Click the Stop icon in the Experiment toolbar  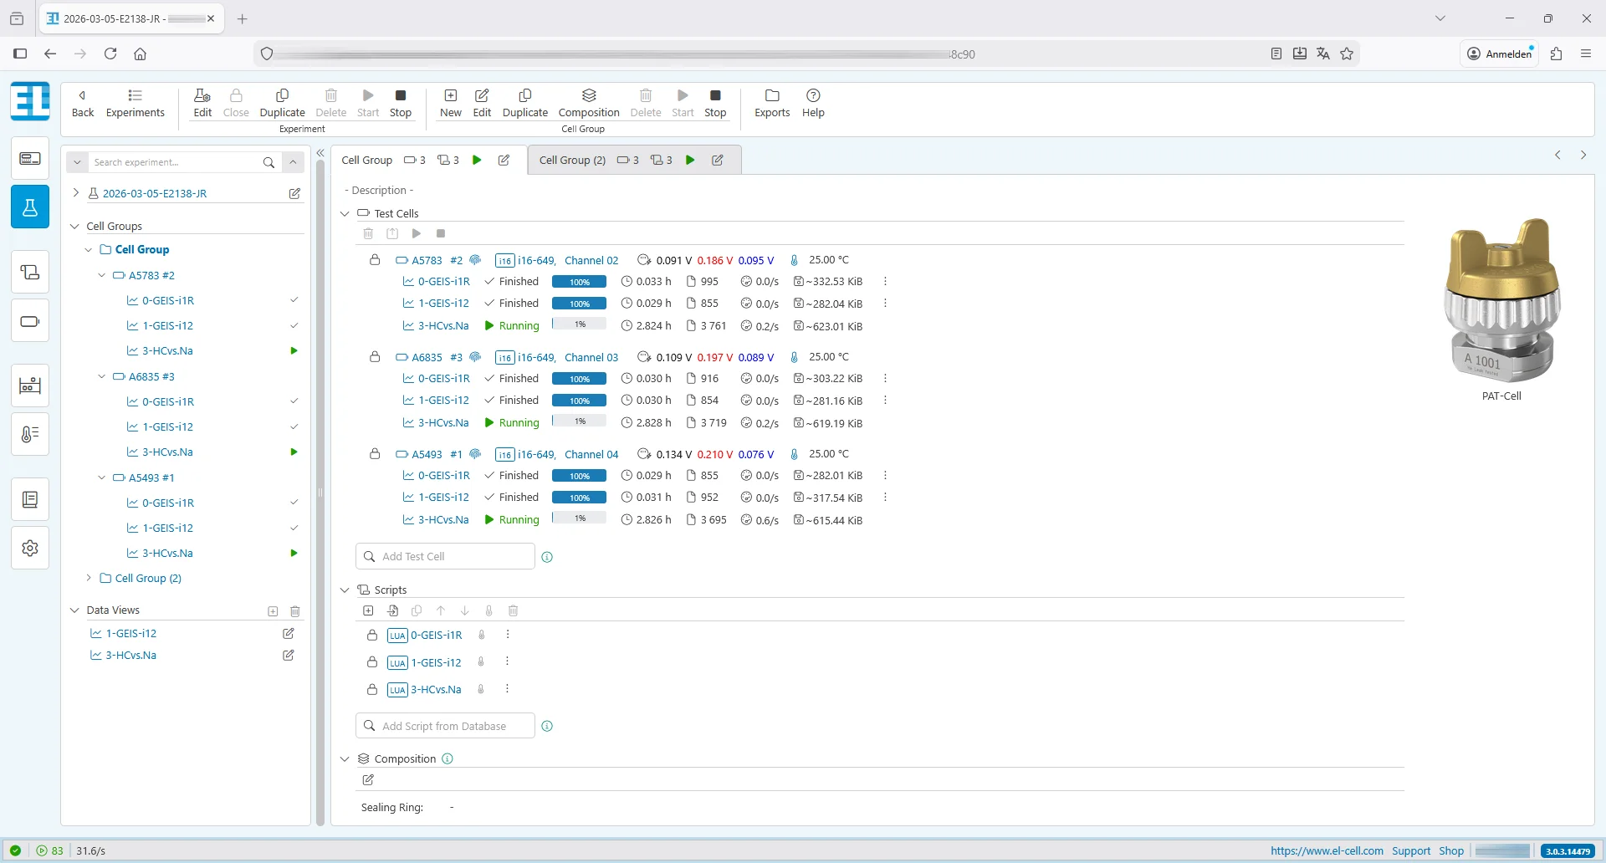pyautogui.click(x=400, y=102)
